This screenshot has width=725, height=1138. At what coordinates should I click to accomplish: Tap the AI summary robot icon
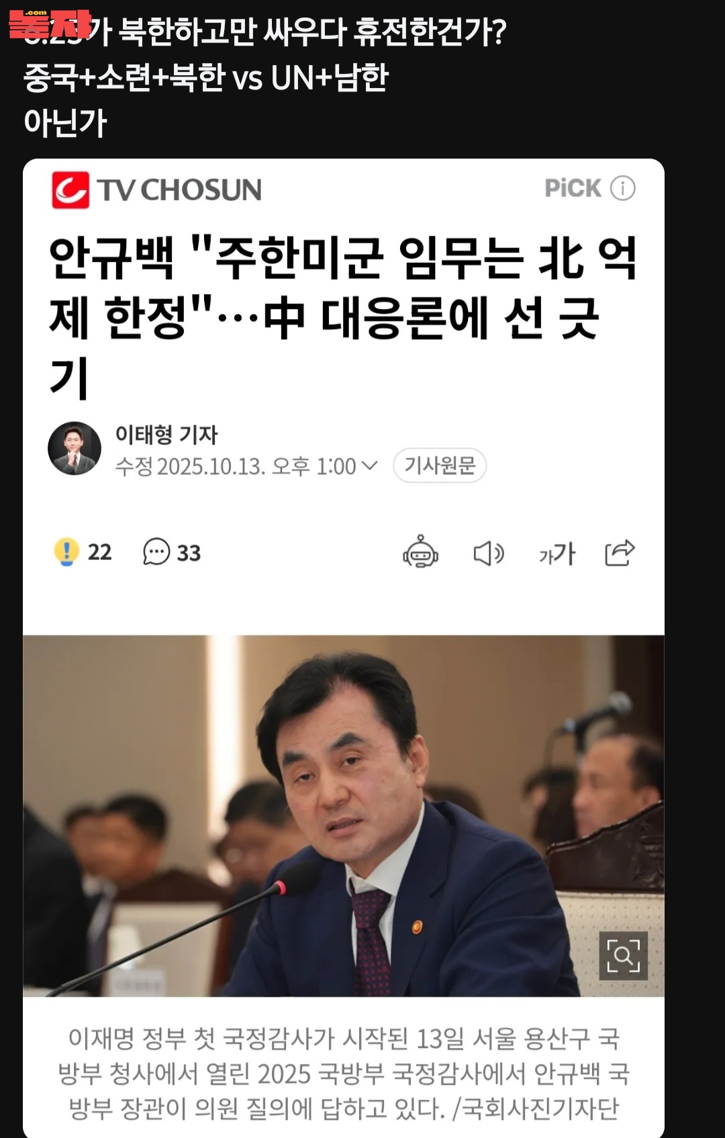pyautogui.click(x=421, y=552)
